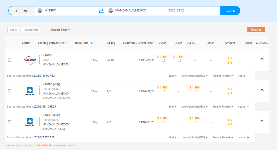Click the swap ports arrows icon
277x150 pixels.
[x=101, y=11]
